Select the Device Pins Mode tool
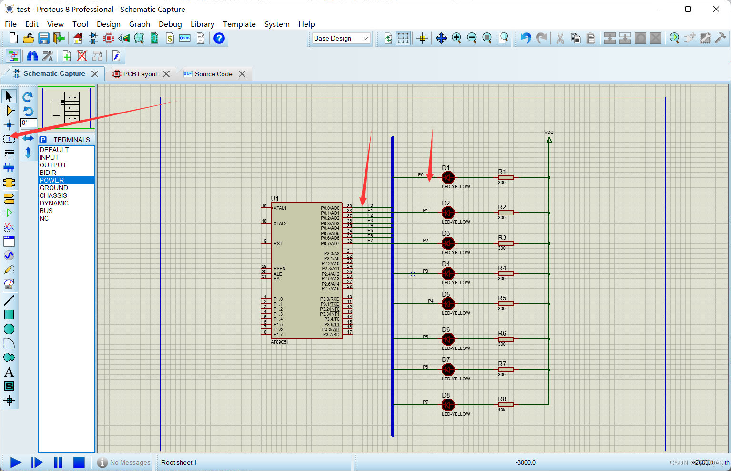Screen dimensions: 731x471 pyautogui.click(x=9, y=212)
